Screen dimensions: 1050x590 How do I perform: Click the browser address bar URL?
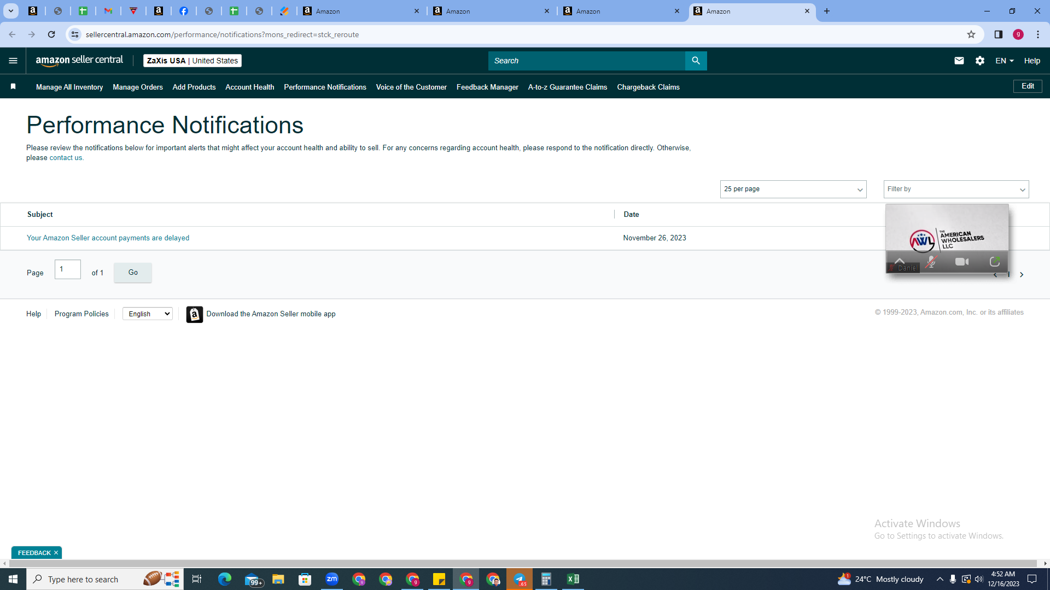click(x=222, y=34)
